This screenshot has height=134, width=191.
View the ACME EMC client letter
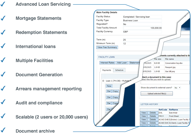coord(144,123)
